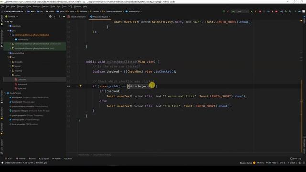Click the lock icon in status bar

300,163
